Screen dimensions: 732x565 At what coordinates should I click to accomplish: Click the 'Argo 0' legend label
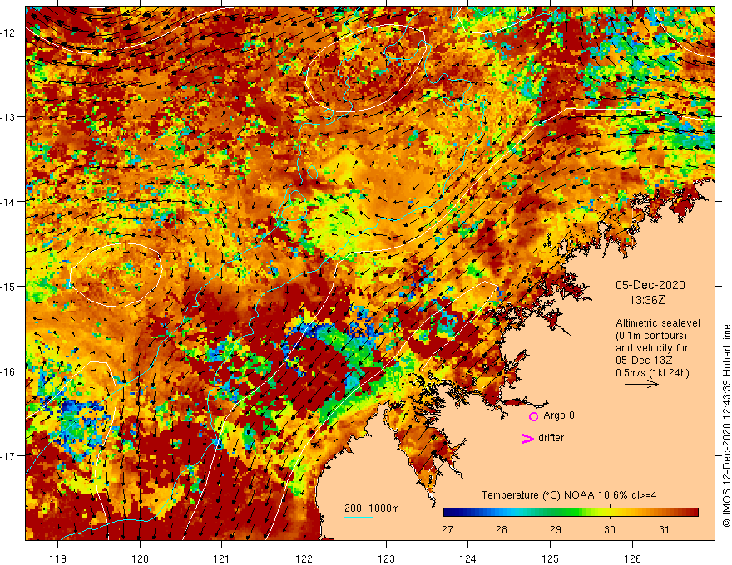coord(558,415)
